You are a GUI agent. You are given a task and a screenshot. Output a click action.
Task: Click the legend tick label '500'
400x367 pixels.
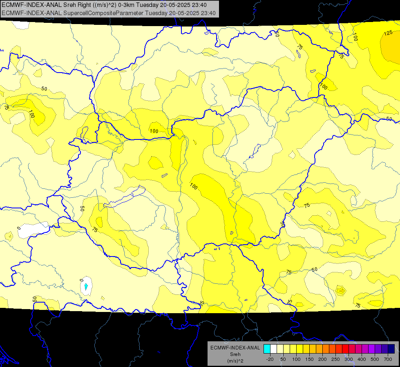click(375, 359)
